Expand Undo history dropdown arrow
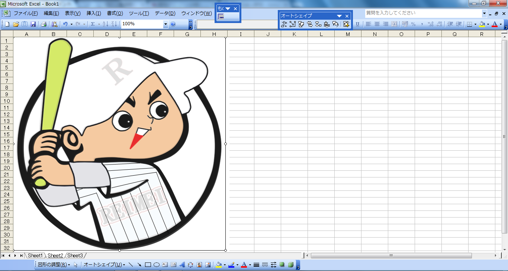508x271 pixels. [71, 24]
